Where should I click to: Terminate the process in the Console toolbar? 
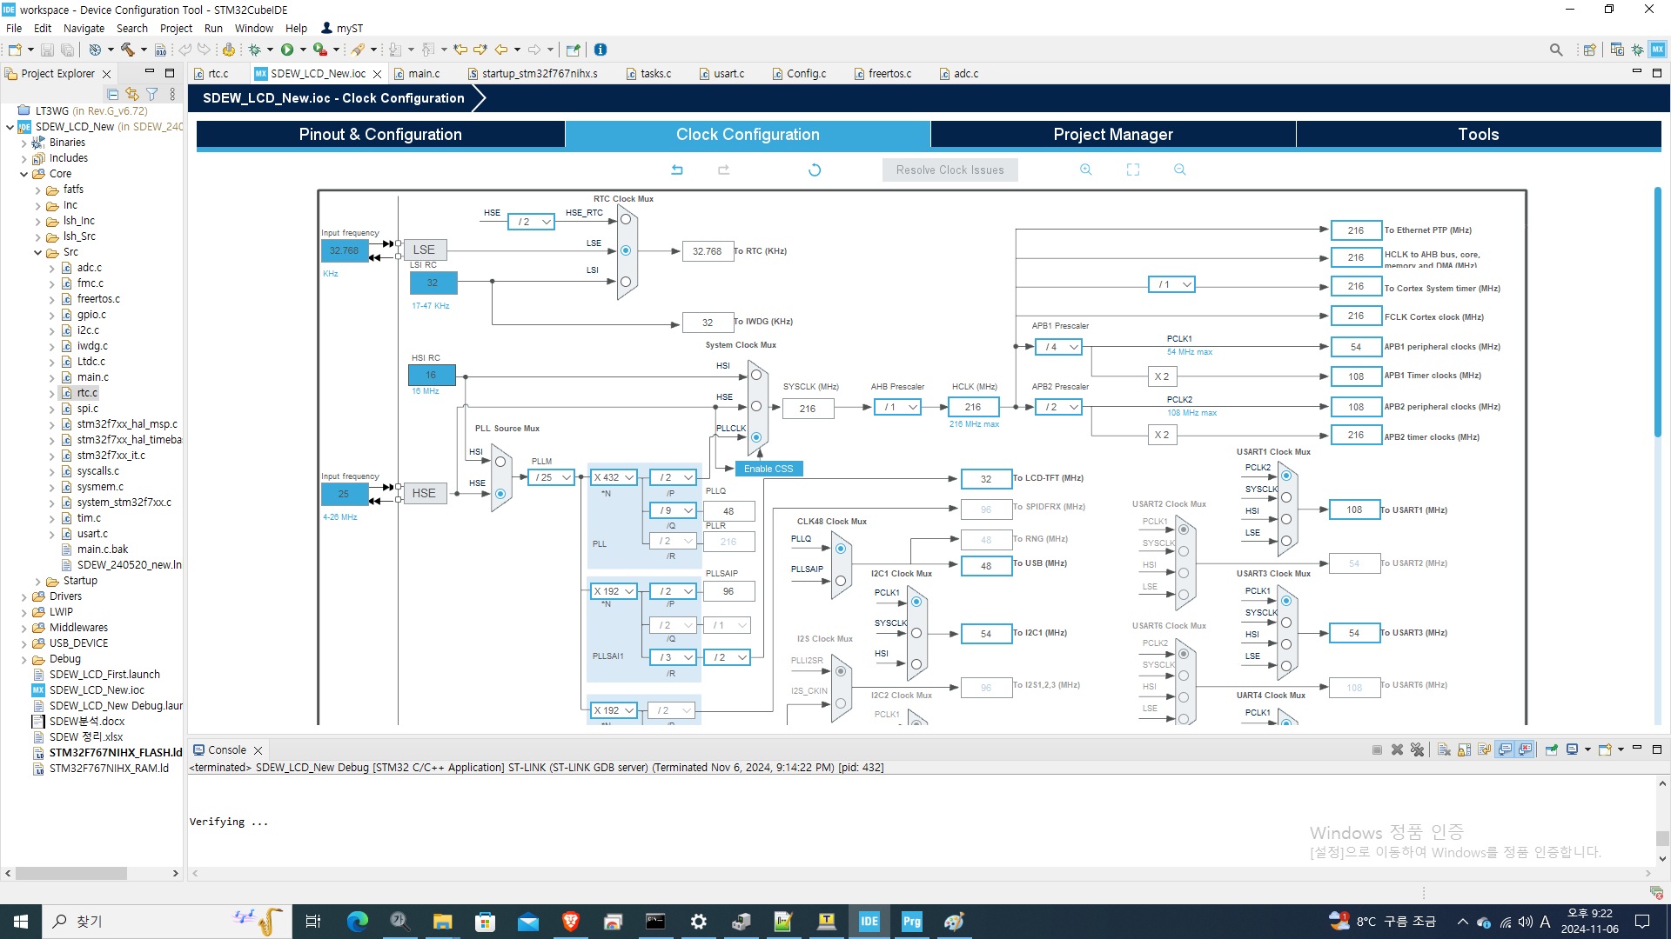tap(1378, 749)
